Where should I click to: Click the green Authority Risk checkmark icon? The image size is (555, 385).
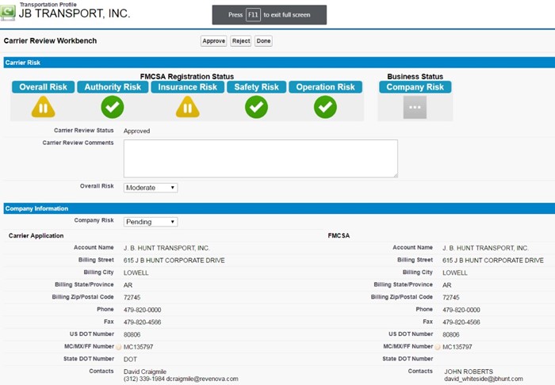[x=113, y=107]
